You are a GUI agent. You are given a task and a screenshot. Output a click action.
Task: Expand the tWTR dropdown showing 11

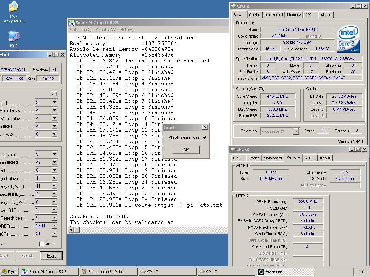click(55, 186)
